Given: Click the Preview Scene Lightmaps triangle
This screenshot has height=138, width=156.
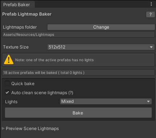Looking at the screenshot, I should [3, 129].
